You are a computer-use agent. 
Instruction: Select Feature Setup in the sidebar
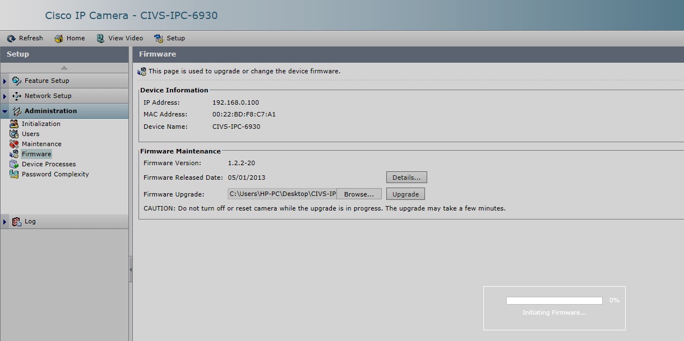click(47, 81)
